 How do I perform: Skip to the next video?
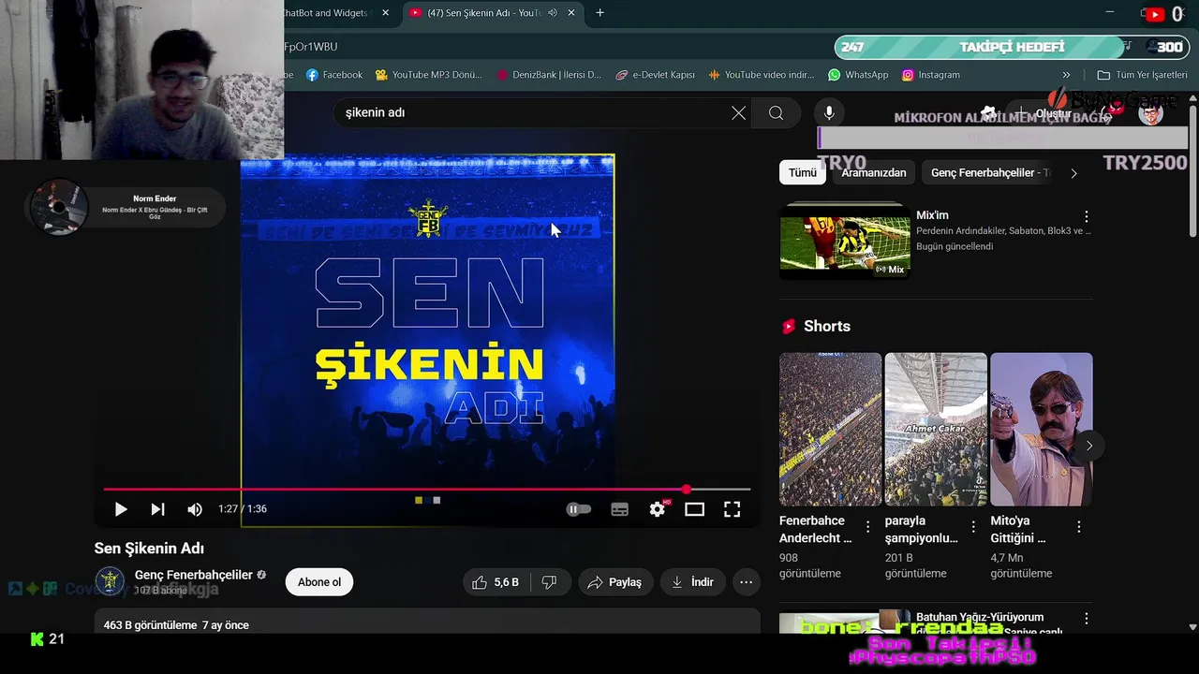click(x=157, y=509)
